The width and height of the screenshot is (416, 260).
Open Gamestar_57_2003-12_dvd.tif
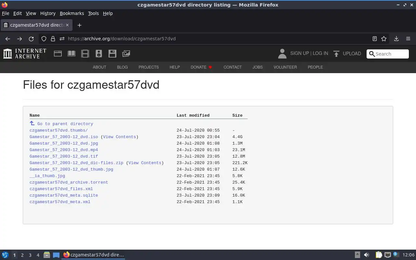(x=64, y=156)
